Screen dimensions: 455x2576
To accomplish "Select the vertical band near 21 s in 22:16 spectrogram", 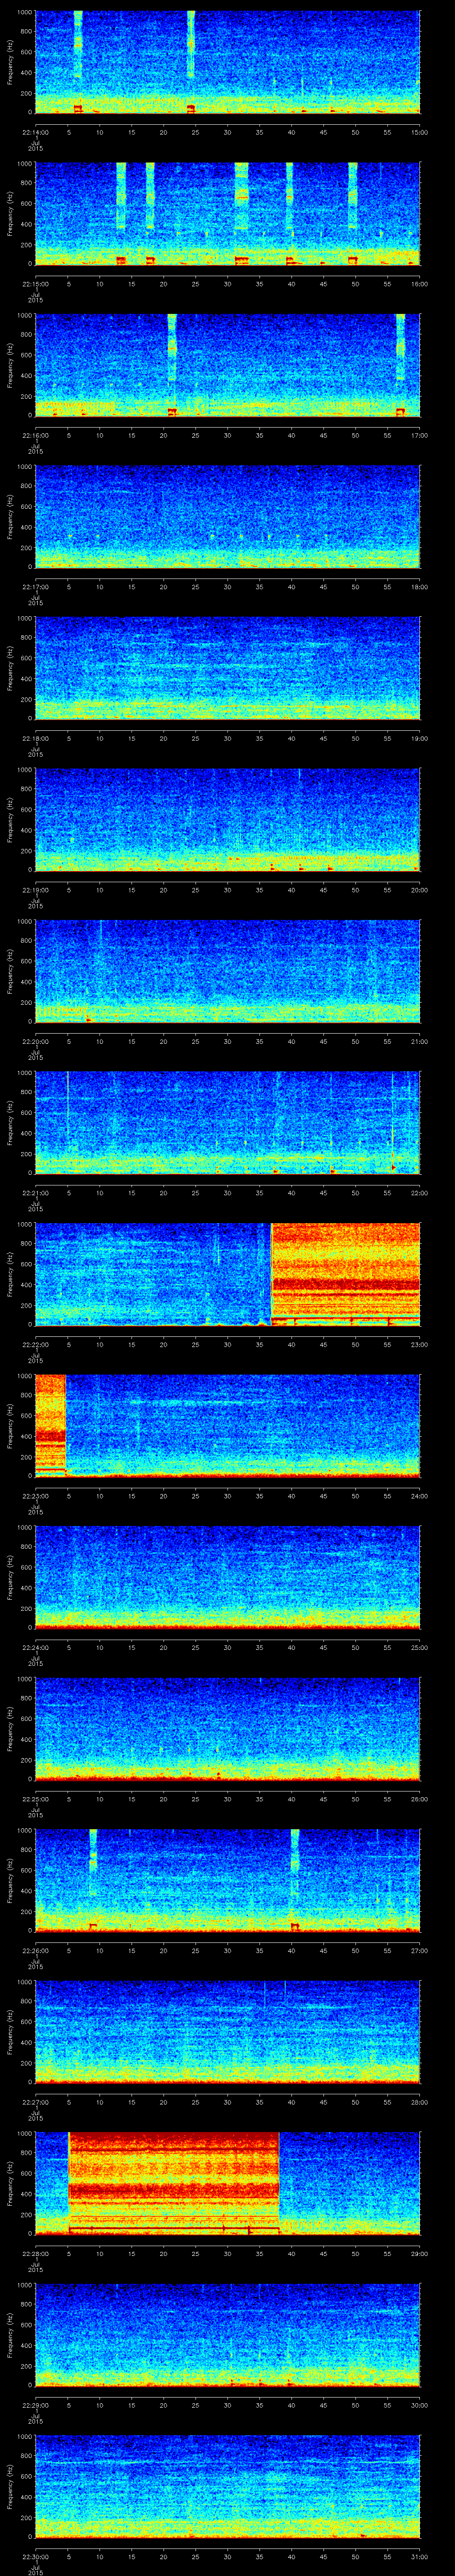I will 172,364.
